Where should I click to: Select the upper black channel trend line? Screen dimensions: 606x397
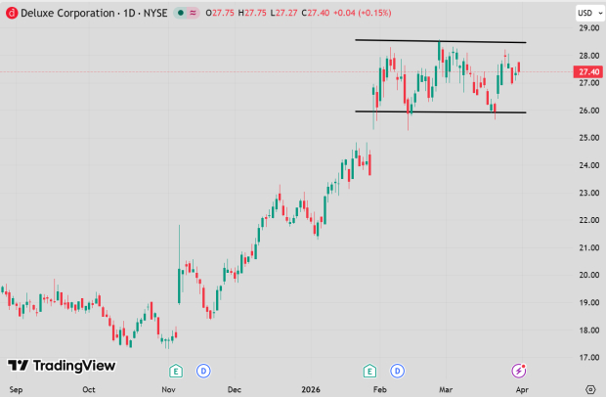click(x=440, y=41)
